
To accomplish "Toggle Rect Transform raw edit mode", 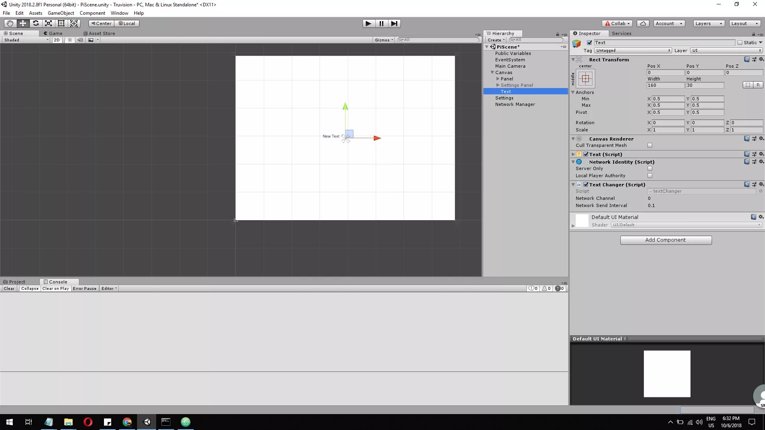I will click(x=758, y=85).
